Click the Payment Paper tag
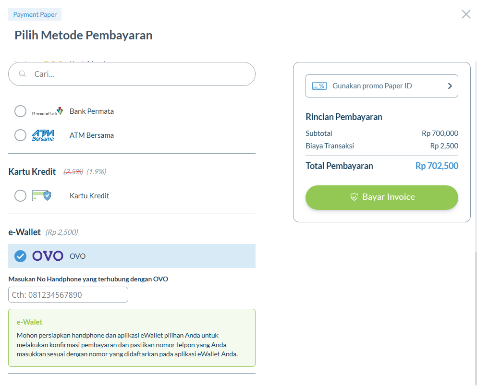Viewport: 477px width, 388px height. [35, 14]
